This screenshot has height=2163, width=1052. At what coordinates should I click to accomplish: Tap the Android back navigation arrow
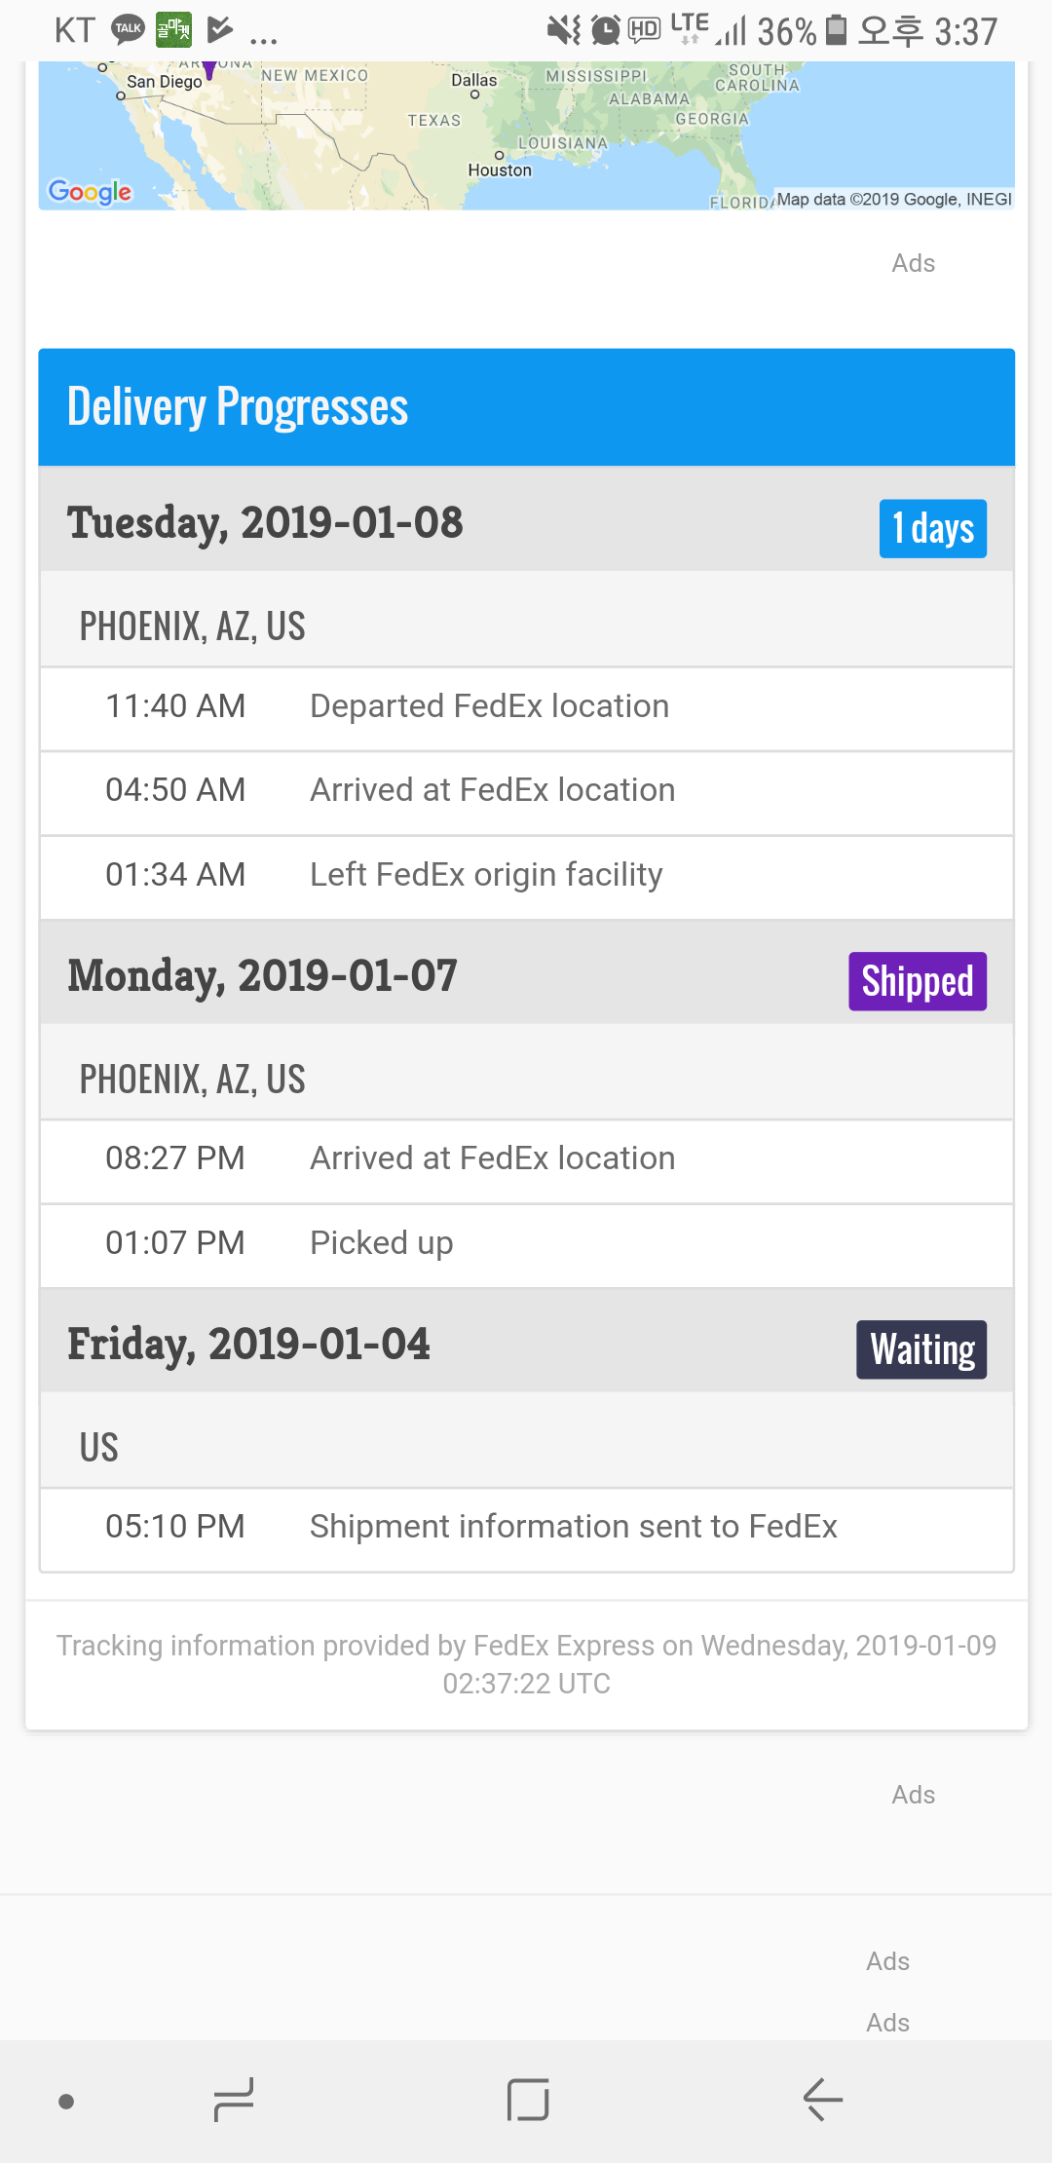(823, 2100)
